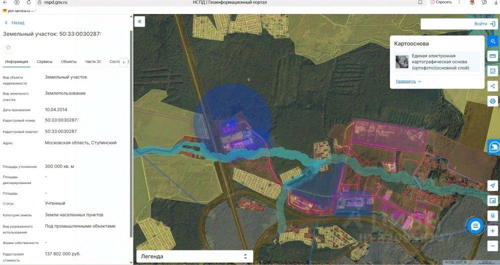This screenshot has width=500, height=265.
Task: Click the share map icon
Action: point(492,86)
